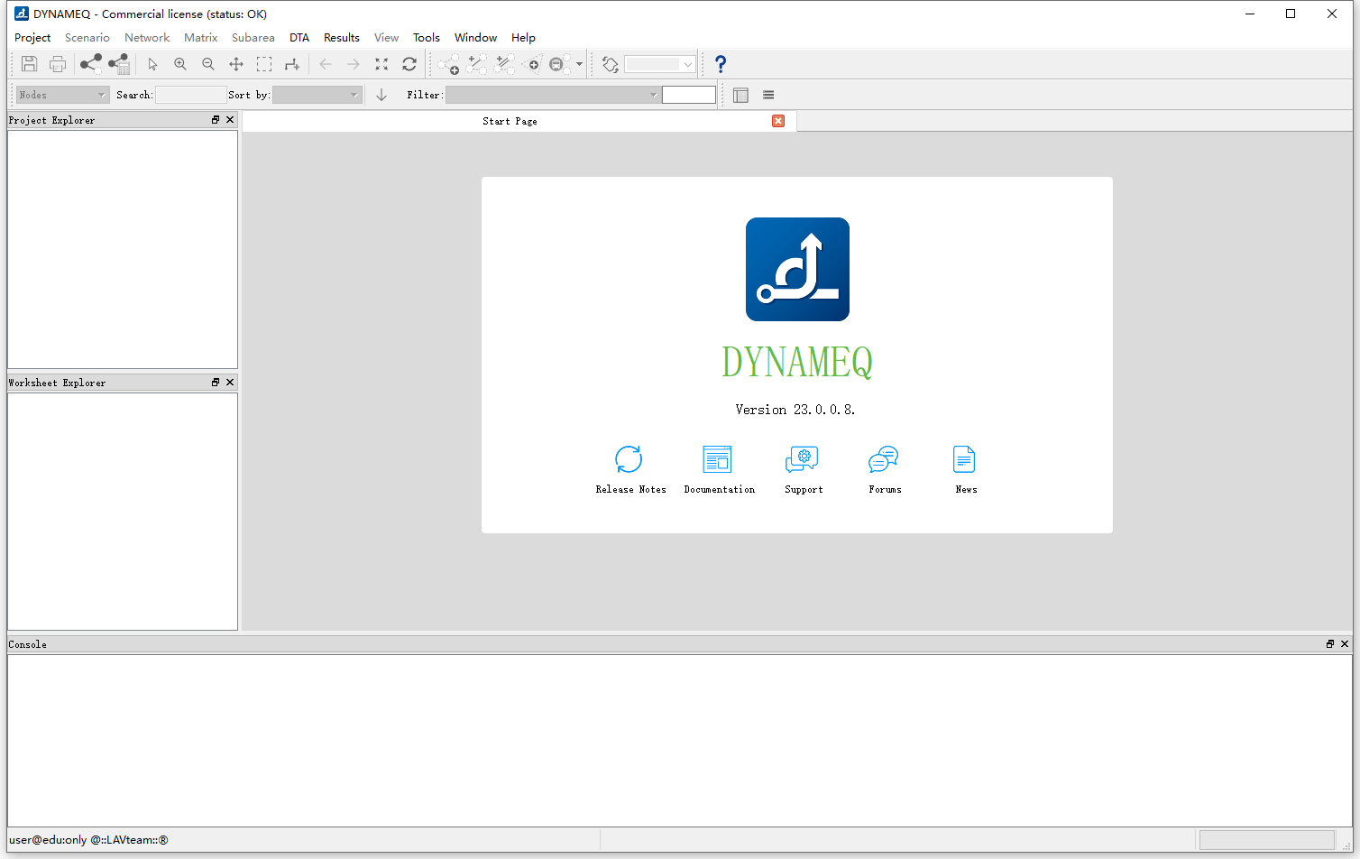
Task: Click the back left-arrow icon
Action: coord(326,64)
